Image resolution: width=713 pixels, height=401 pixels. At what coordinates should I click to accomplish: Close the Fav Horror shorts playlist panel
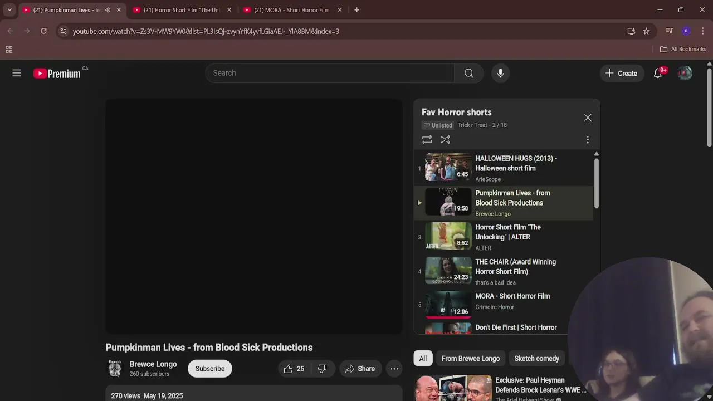pos(588,118)
